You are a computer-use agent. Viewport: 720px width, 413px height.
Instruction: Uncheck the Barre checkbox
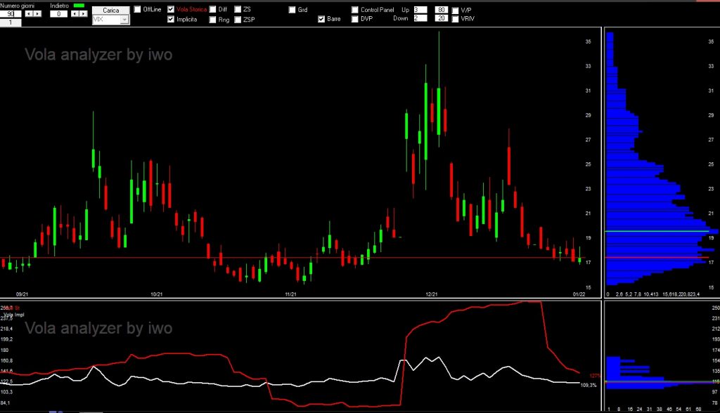point(321,19)
